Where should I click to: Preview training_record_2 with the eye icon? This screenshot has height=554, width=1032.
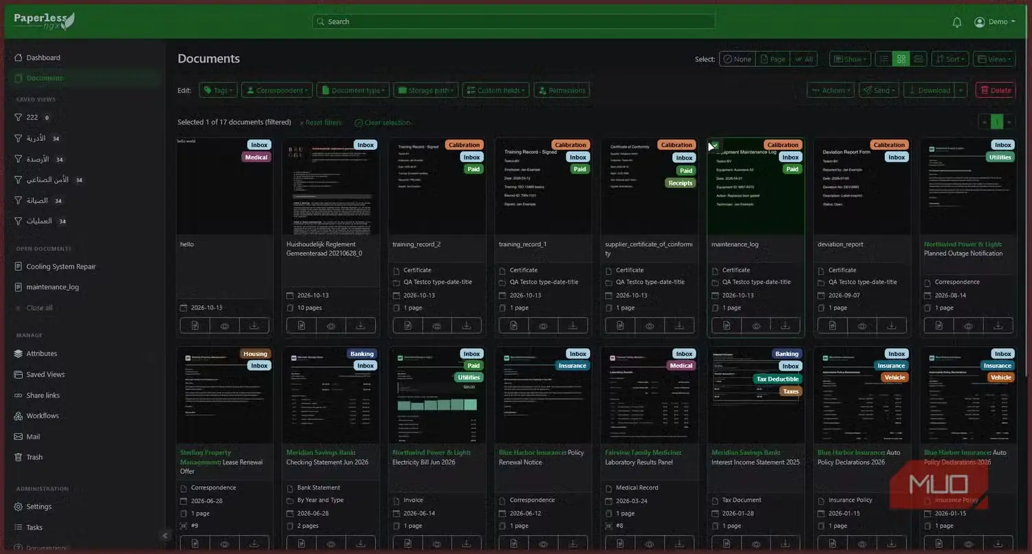(437, 326)
